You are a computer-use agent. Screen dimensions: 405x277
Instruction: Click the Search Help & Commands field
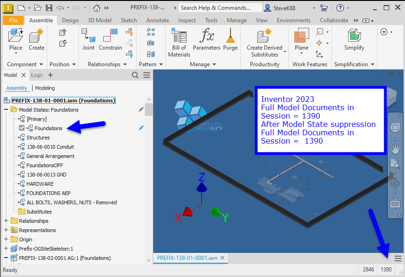tap(220, 8)
